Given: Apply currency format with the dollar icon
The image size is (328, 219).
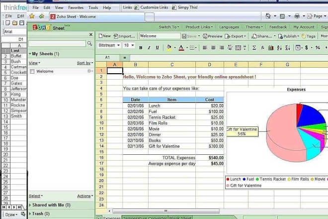Looking at the screenshot, I should pos(307,48).
